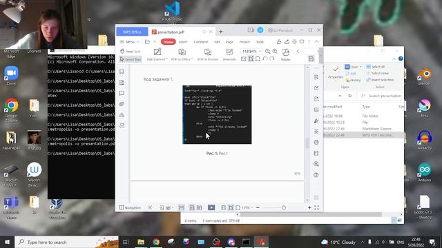442x248 pixels.
Task: Collapse the WPS ribbon with chevron
Action: point(316,41)
